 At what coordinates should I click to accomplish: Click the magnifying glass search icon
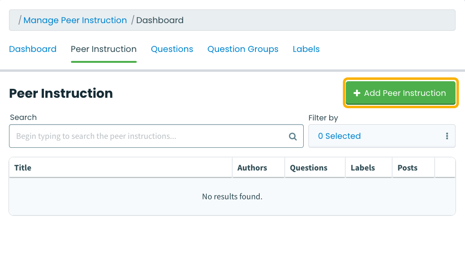[x=293, y=136]
